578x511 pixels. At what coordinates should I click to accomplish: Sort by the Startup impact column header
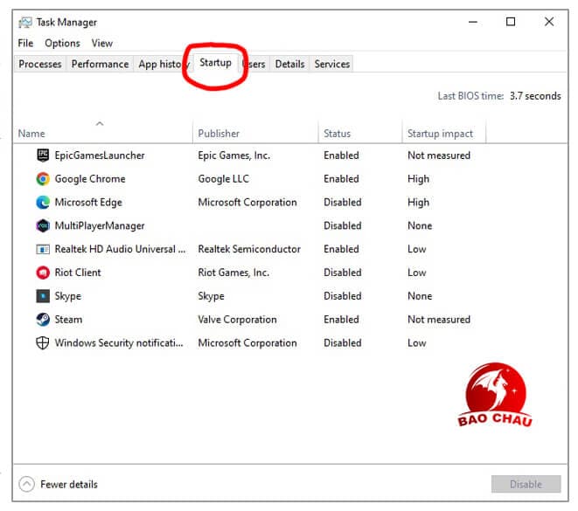[x=444, y=131]
